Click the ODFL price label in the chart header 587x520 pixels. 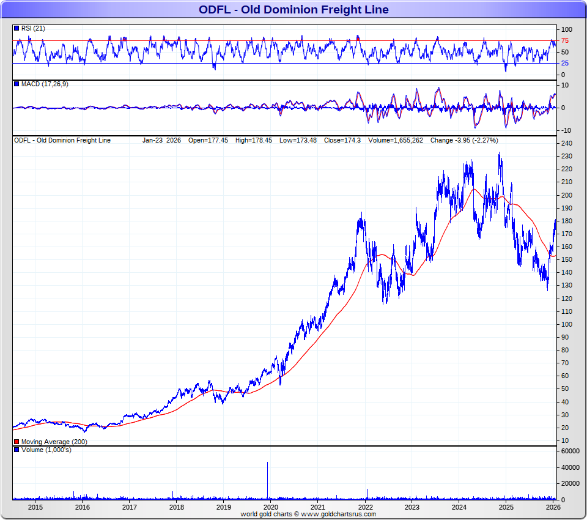coord(62,140)
